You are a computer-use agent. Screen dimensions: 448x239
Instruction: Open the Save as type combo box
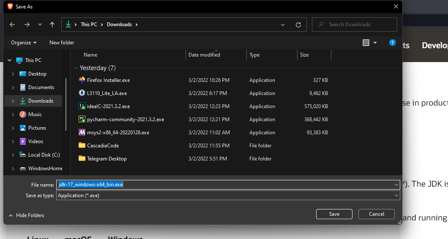click(x=228, y=196)
